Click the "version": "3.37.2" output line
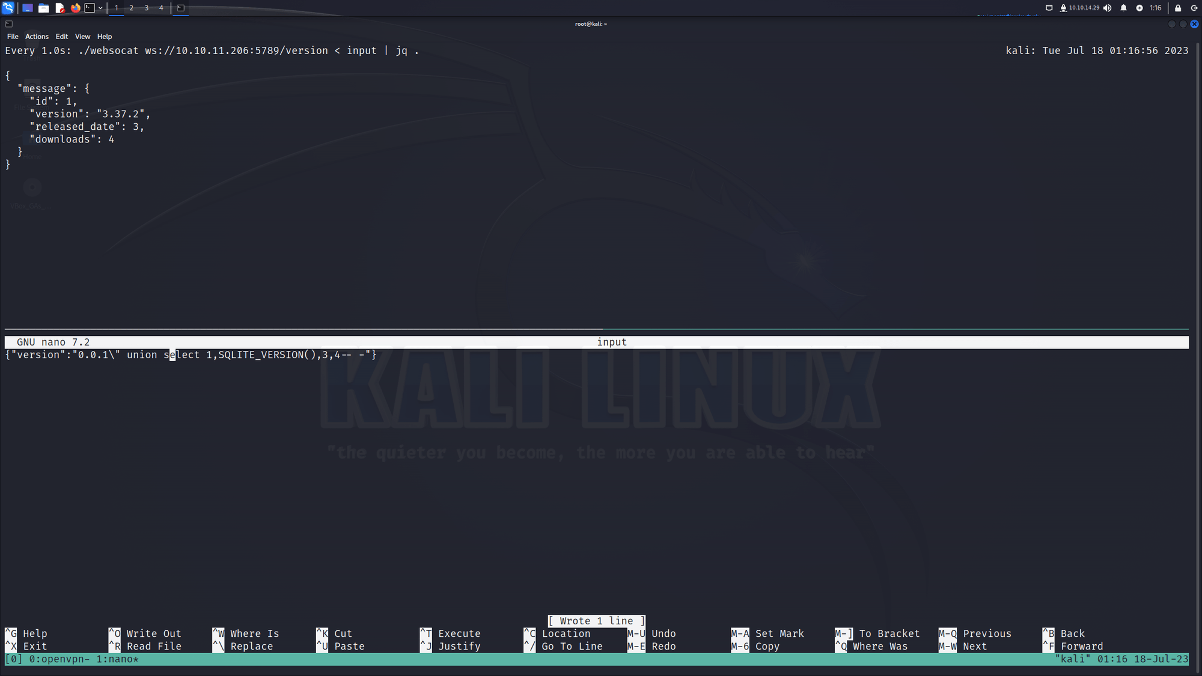Screen dimensions: 1202x676 click(x=90, y=114)
